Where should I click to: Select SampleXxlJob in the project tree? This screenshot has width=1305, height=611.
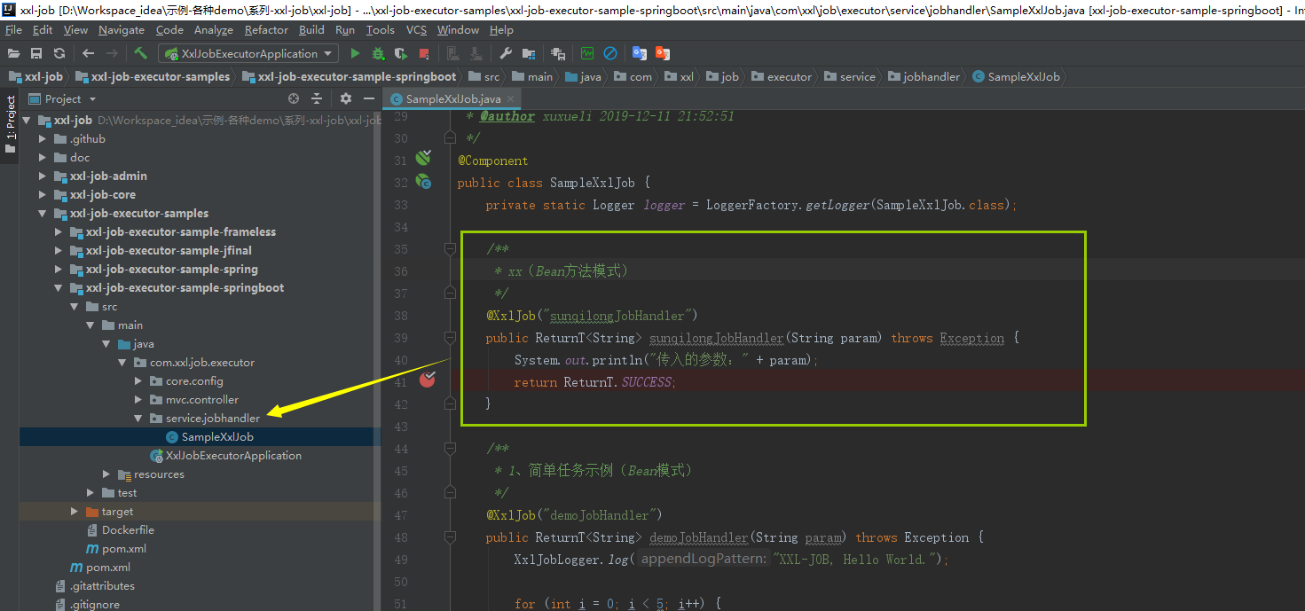[217, 436]
